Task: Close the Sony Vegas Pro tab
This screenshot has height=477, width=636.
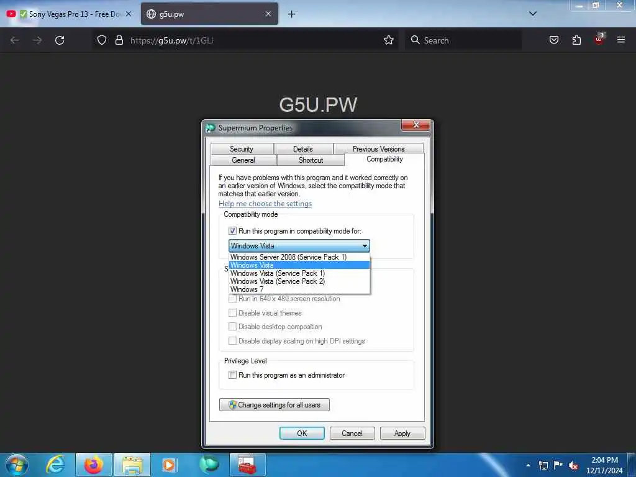Action: point(128,14)
